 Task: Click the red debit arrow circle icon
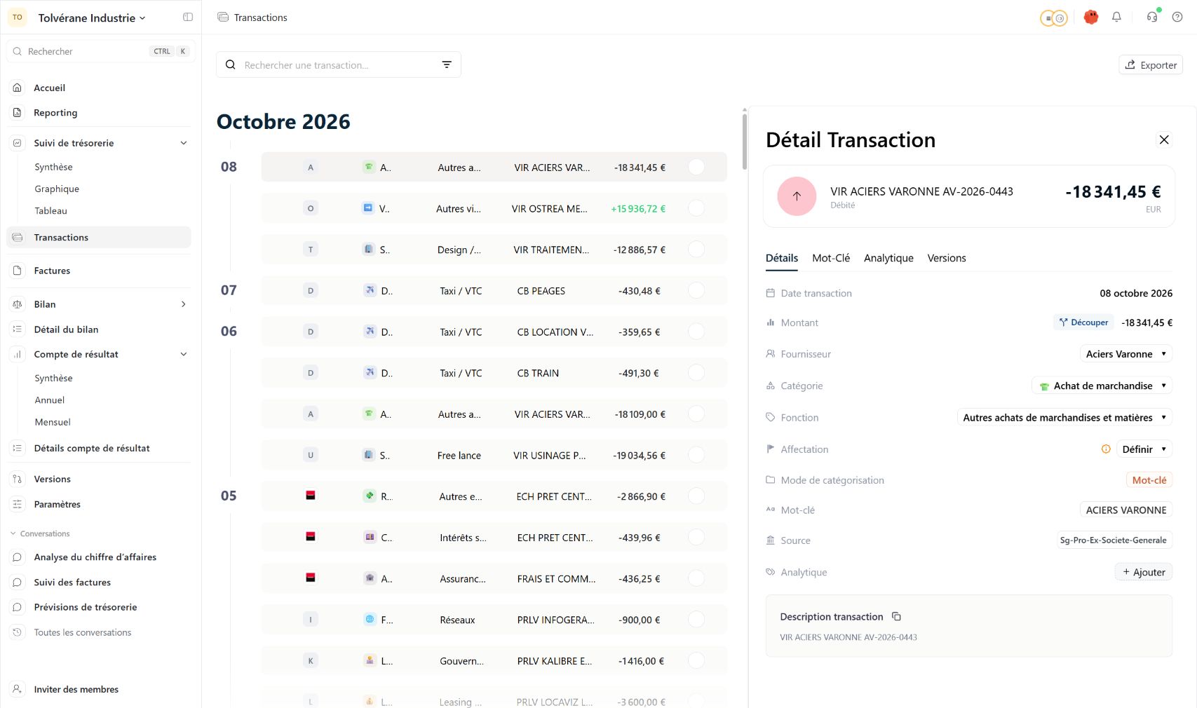click(797, 196)
